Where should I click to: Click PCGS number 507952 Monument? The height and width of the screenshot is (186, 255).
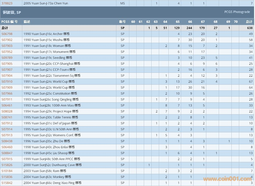click(7, 52)
